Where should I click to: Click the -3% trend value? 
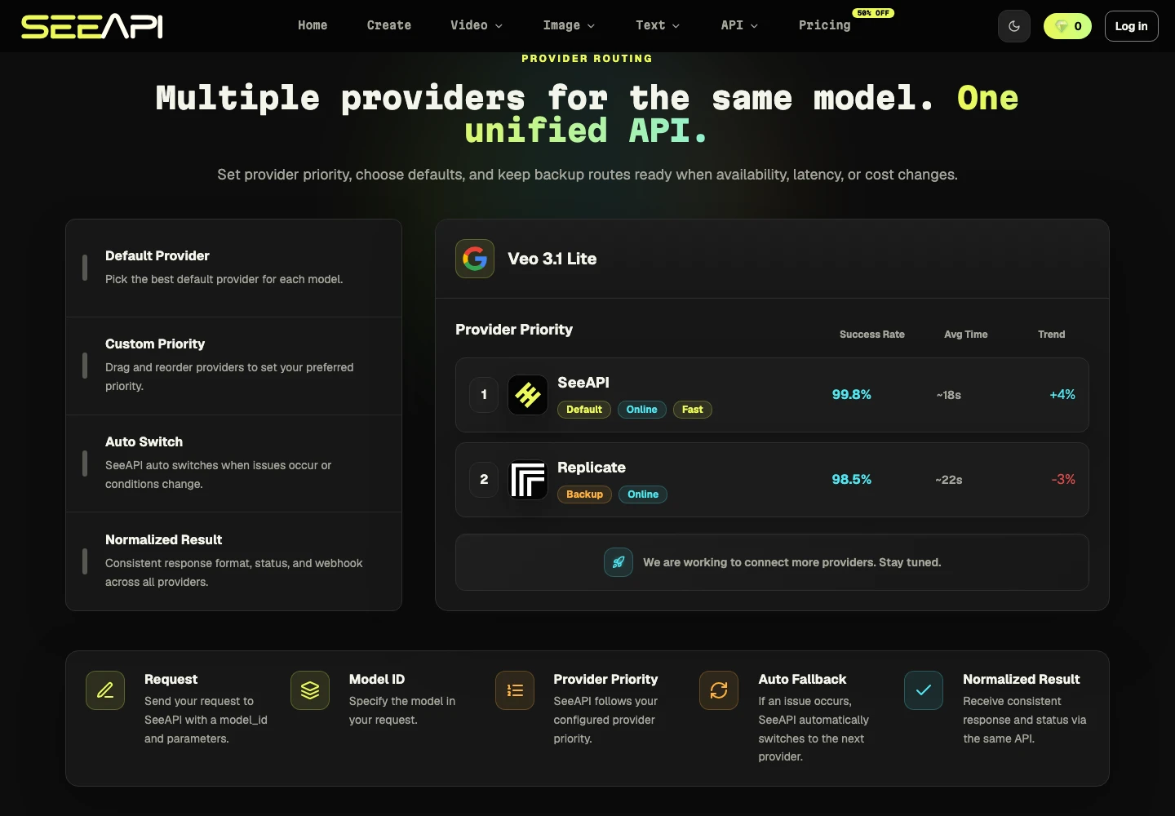point(1063,480)
